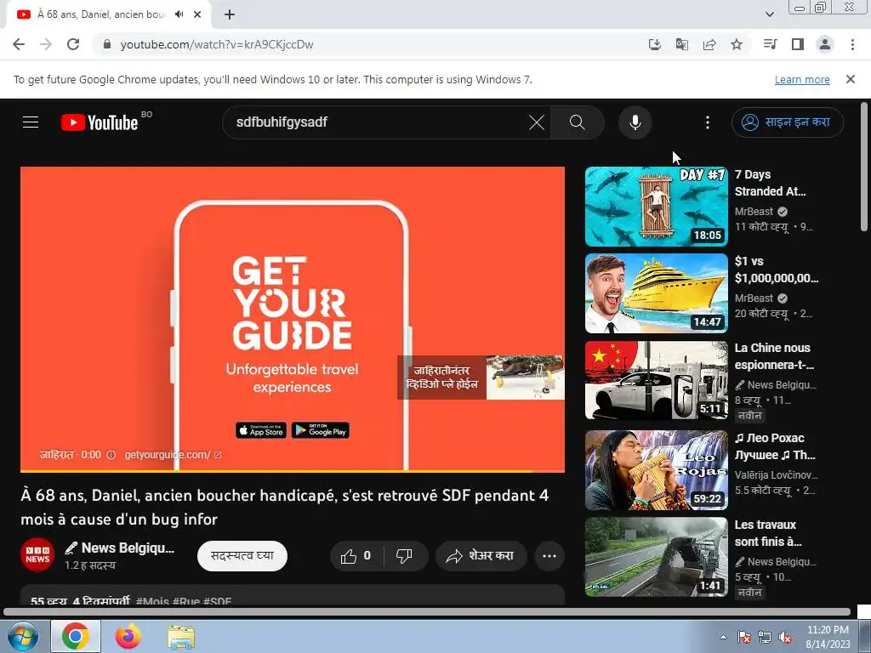Click the vertical page scrollbar thumb
Viewport: 871px width, 653px height.
tap(864, 167)
